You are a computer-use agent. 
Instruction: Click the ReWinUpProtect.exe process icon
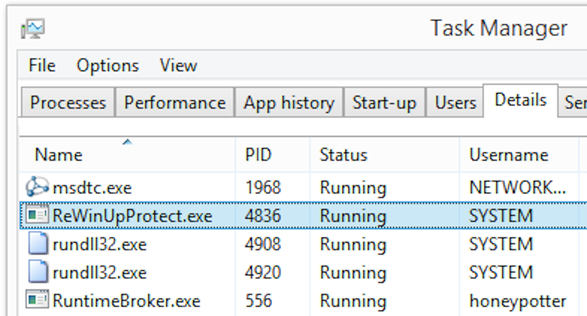37,216
